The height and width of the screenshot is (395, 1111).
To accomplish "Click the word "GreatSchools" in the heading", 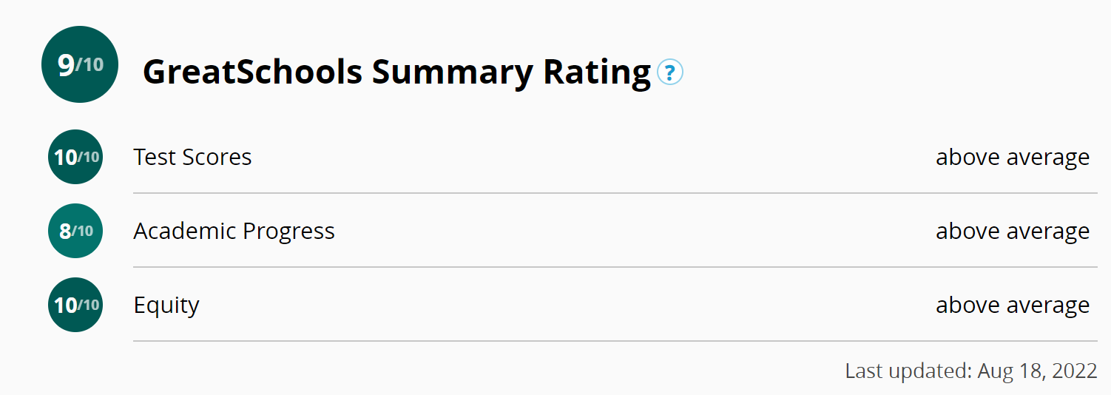I will [x=252, y=72].
